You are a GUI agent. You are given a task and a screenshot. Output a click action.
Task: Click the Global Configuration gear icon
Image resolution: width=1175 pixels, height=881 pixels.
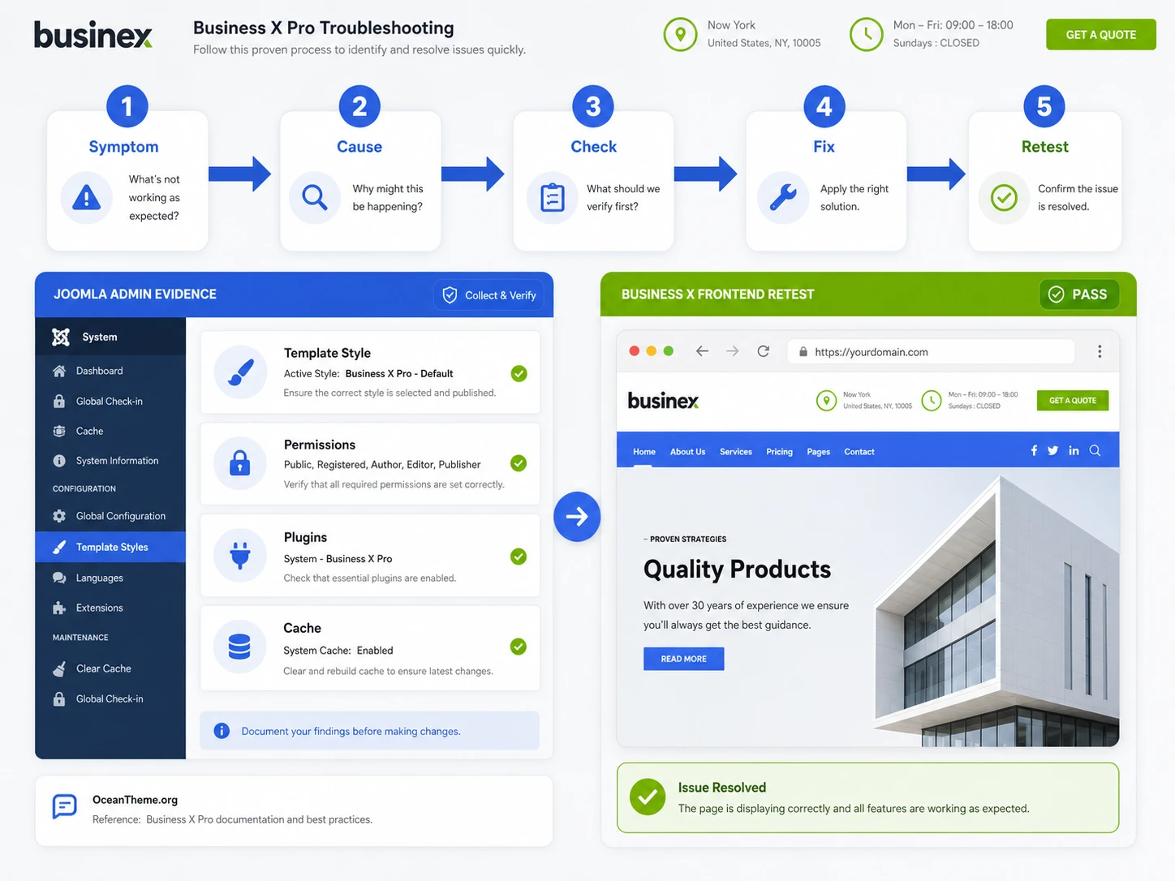click(x=59, y=516)
